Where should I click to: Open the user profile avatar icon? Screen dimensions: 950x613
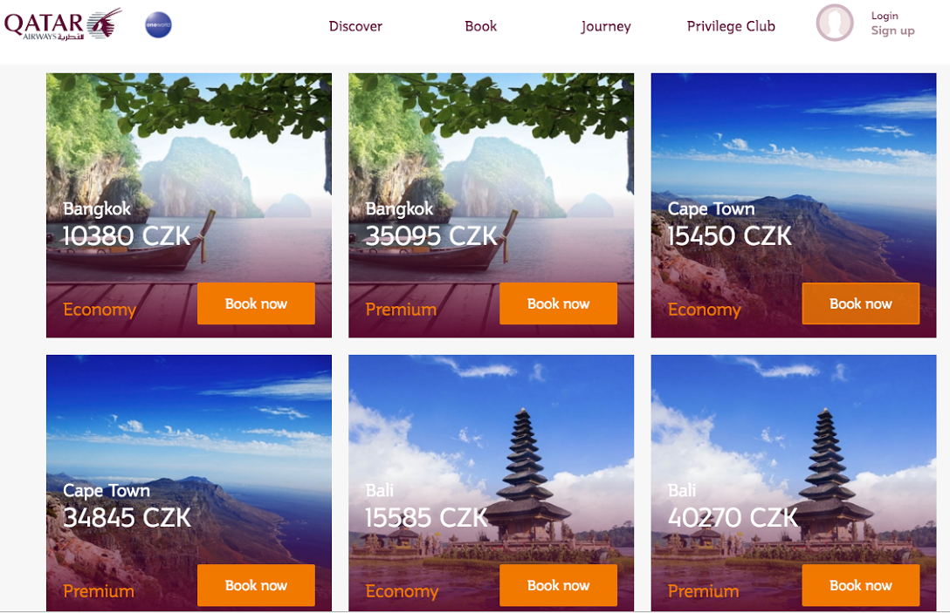pos(834,23)
